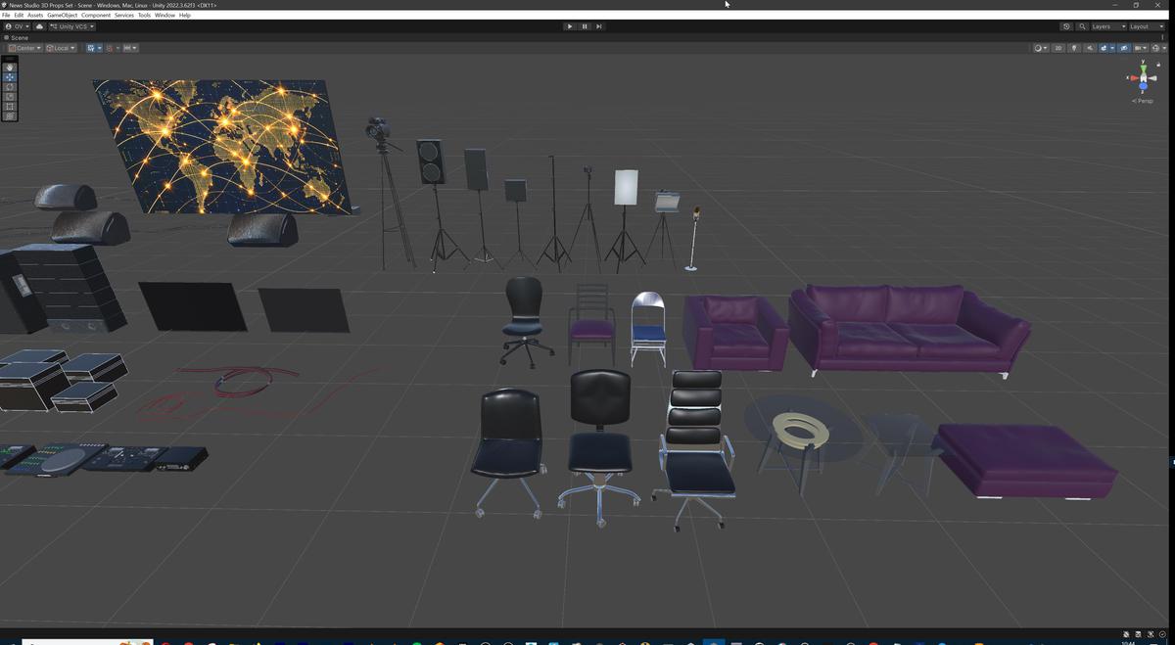Select the Hand view tool
1175x645 pixels.
click(10, 68)
